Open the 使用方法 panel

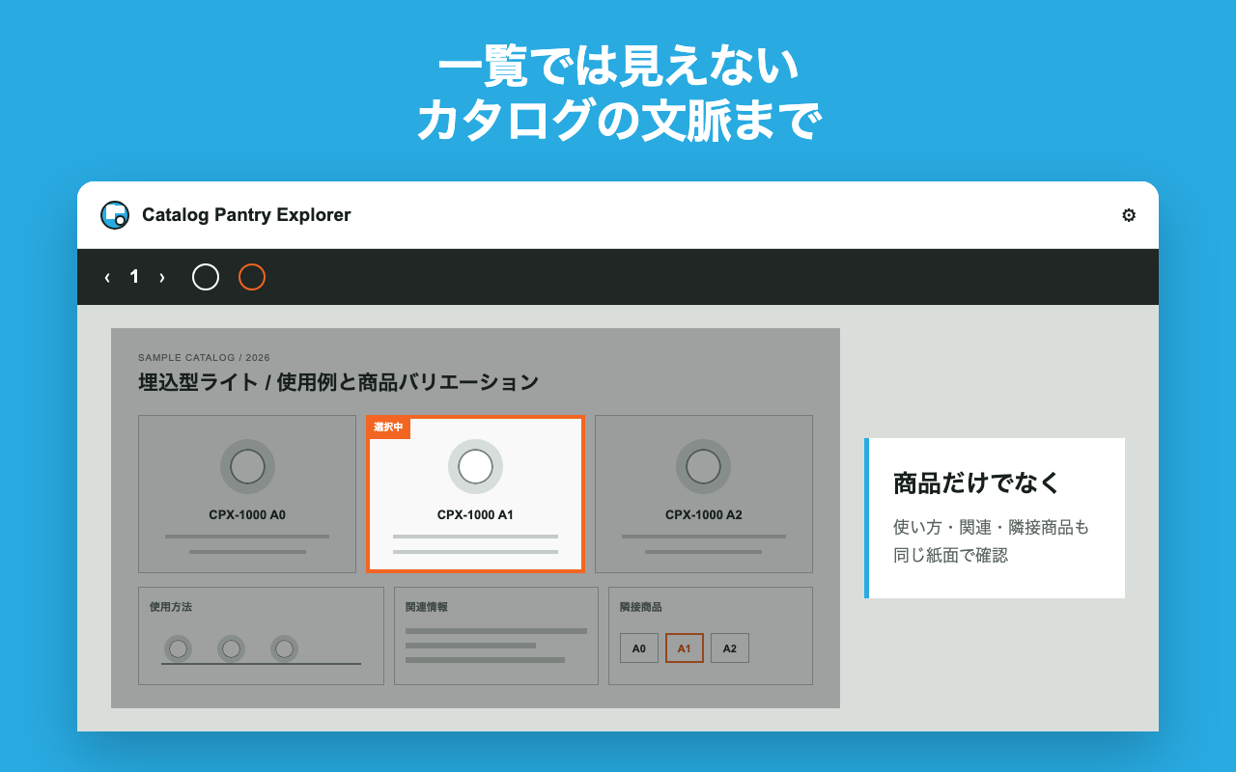[261, 636]
